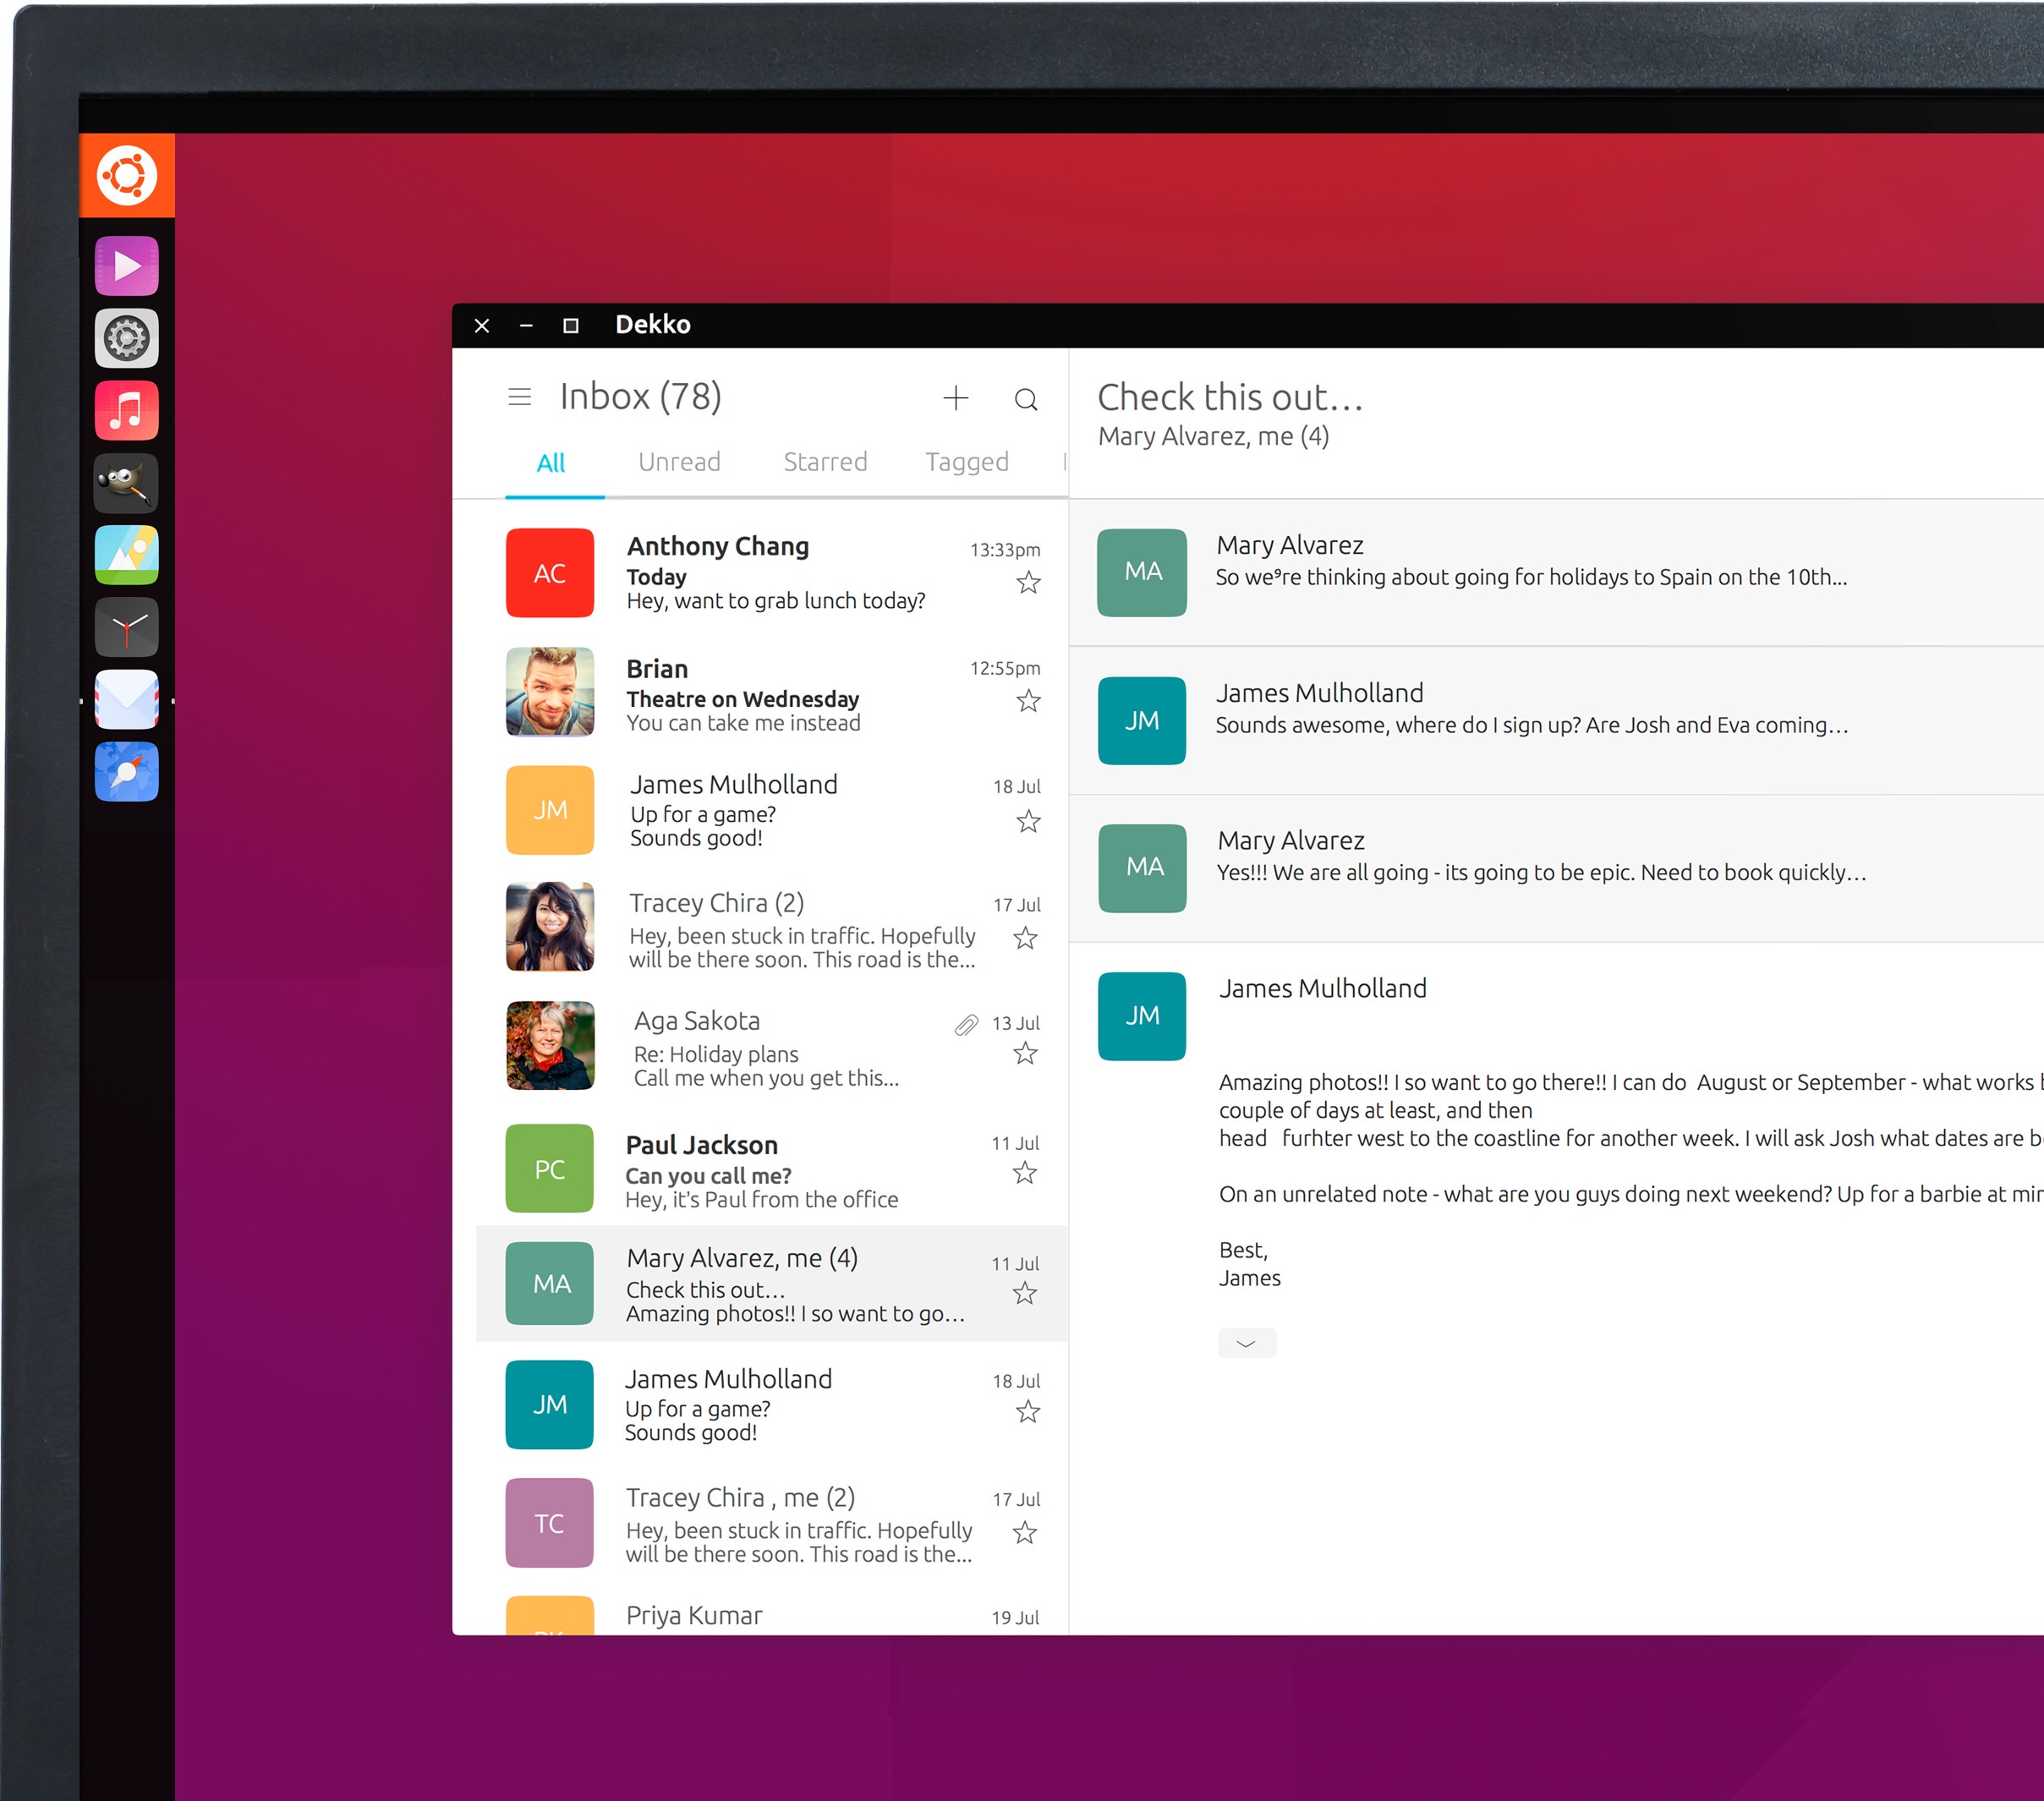
Task: Open the Priya Kumar email
Action: click(x=772, y=1614)
